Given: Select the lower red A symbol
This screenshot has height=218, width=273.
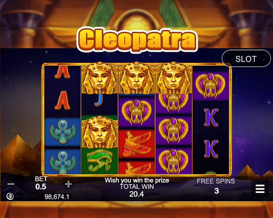Looking at the screenshot, I should pos(62,100).
